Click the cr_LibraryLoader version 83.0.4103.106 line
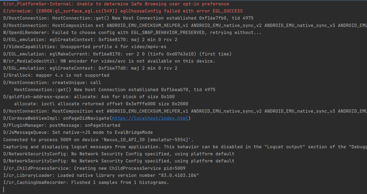 point(101,175)
